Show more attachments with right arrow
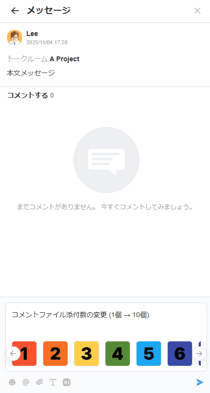 point(199,354)
